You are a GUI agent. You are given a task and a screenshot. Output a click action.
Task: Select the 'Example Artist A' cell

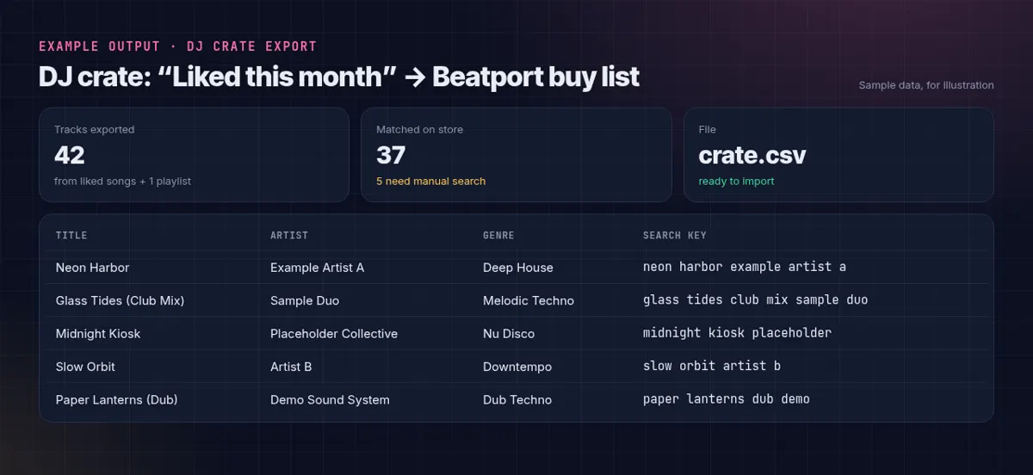click(317, 268)
